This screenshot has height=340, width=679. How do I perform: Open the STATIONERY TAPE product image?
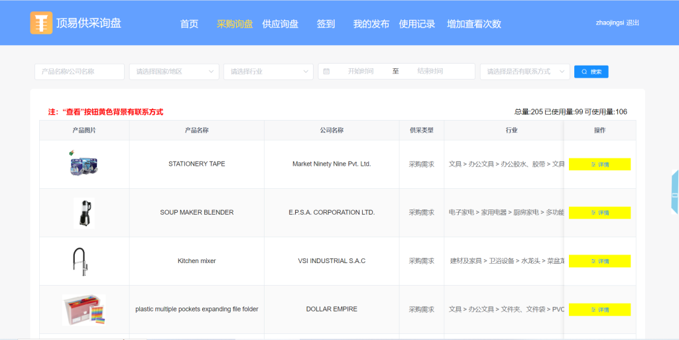tap(84, 164)
